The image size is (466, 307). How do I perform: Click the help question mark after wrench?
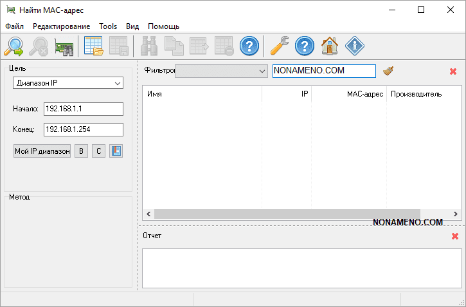305,46
